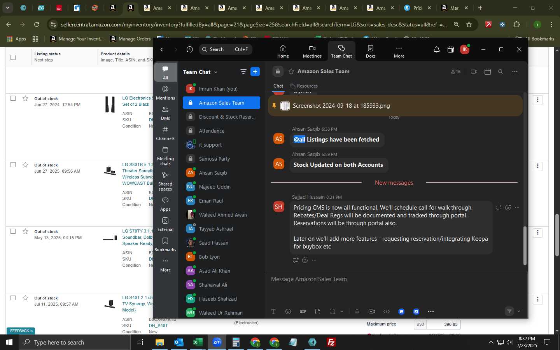Attach a file in composer

coord(318,311)
